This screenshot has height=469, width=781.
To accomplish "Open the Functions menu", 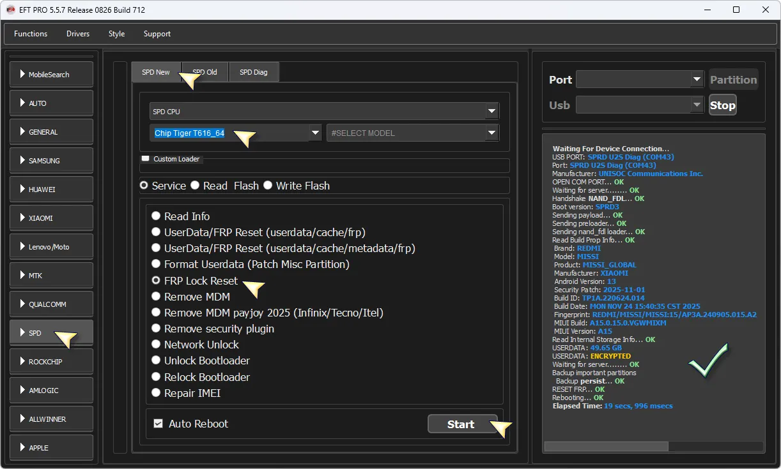I will (x=31, y=34).
